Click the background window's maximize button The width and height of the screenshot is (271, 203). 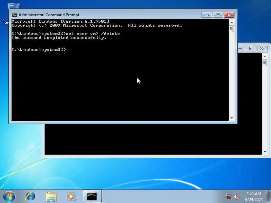click(251, 49)
